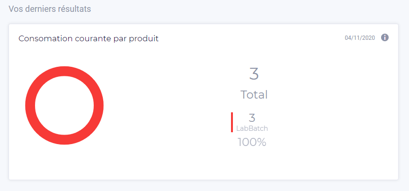Click the 'Consomation courante par produit' title
This screenshot has height=191, width=409.
click(x=89, y=39)
